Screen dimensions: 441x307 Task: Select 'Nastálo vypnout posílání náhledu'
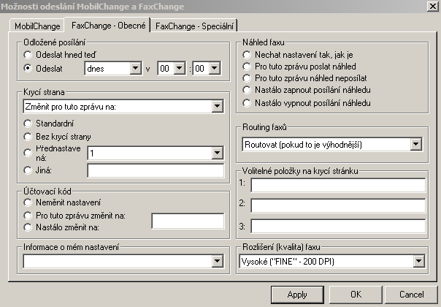(x=247, y=103)
